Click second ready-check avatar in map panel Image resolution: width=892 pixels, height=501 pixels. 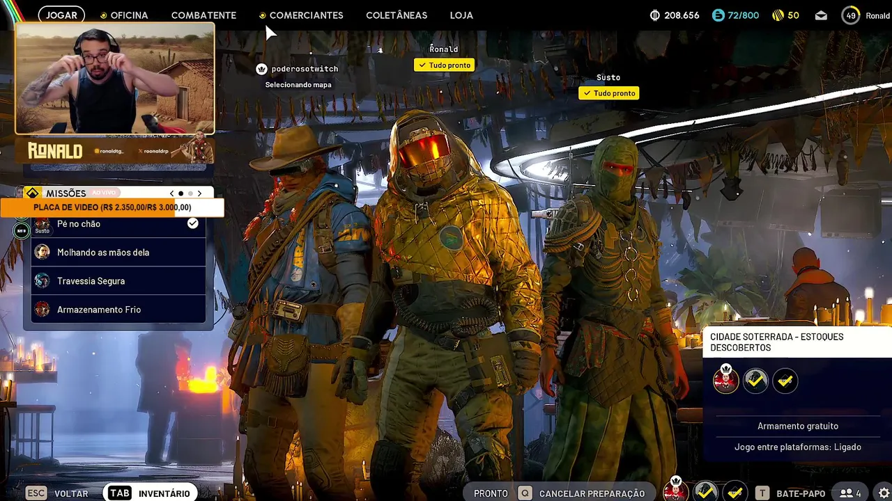coord(755,380)
